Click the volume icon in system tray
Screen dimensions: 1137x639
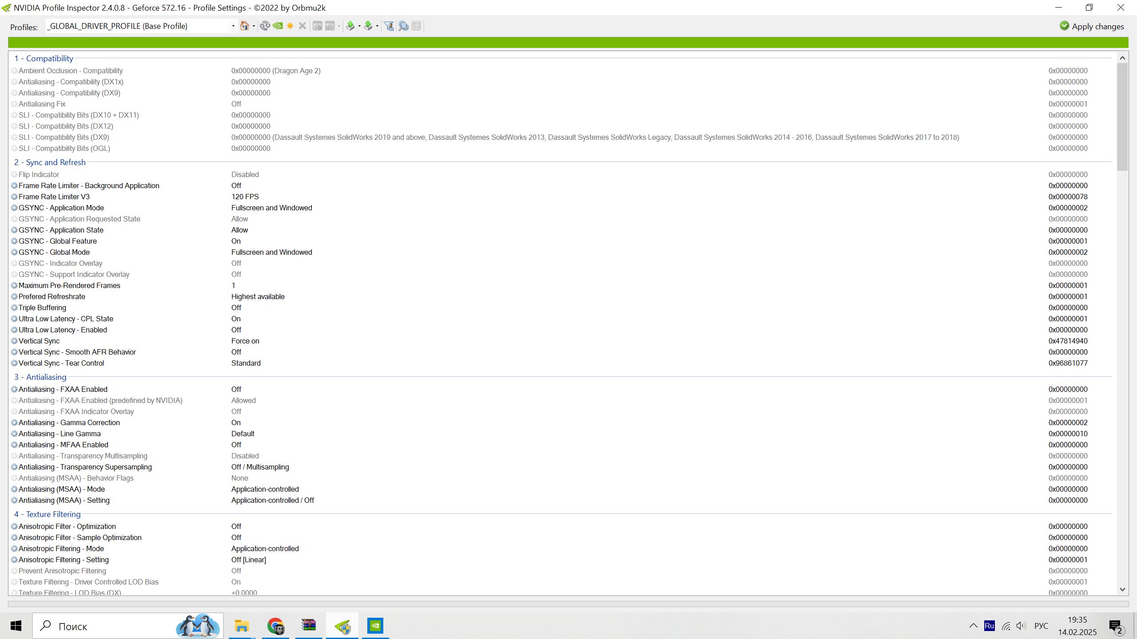tap(1021, 626)
